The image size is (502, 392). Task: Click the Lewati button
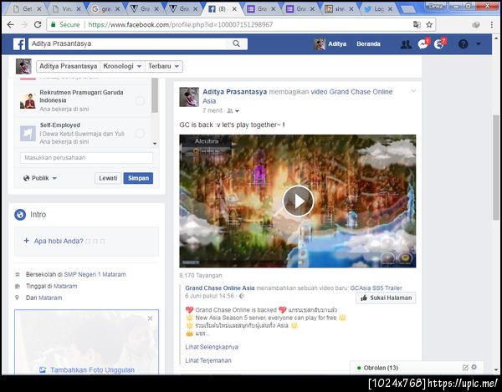(108, 178)
